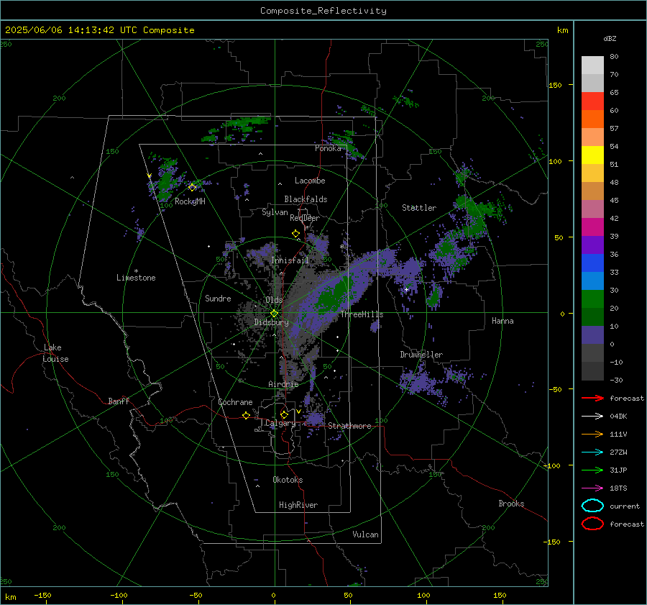Pick the red 60–65 dBZ swatch
Viewport: 647px width, 605px height.
[x=592, y=101]
